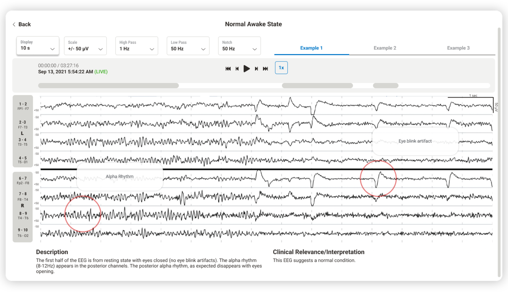Click the Eye blink artifact annotation

415,141
